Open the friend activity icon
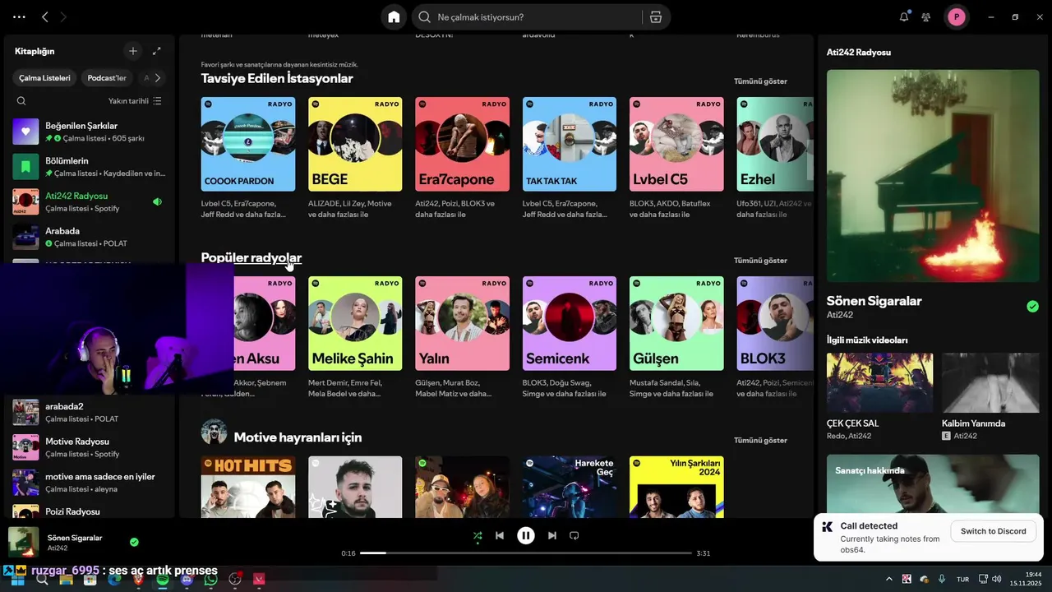The height and width of the screenshot is (592, 1052). tap(926, 16)
